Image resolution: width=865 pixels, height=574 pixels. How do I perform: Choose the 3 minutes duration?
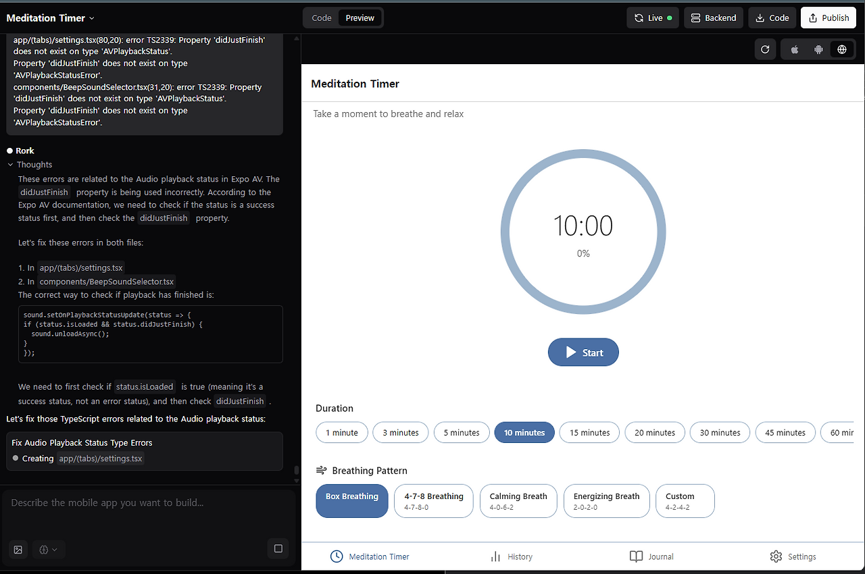pyautogui.click(x=401, y=433)
